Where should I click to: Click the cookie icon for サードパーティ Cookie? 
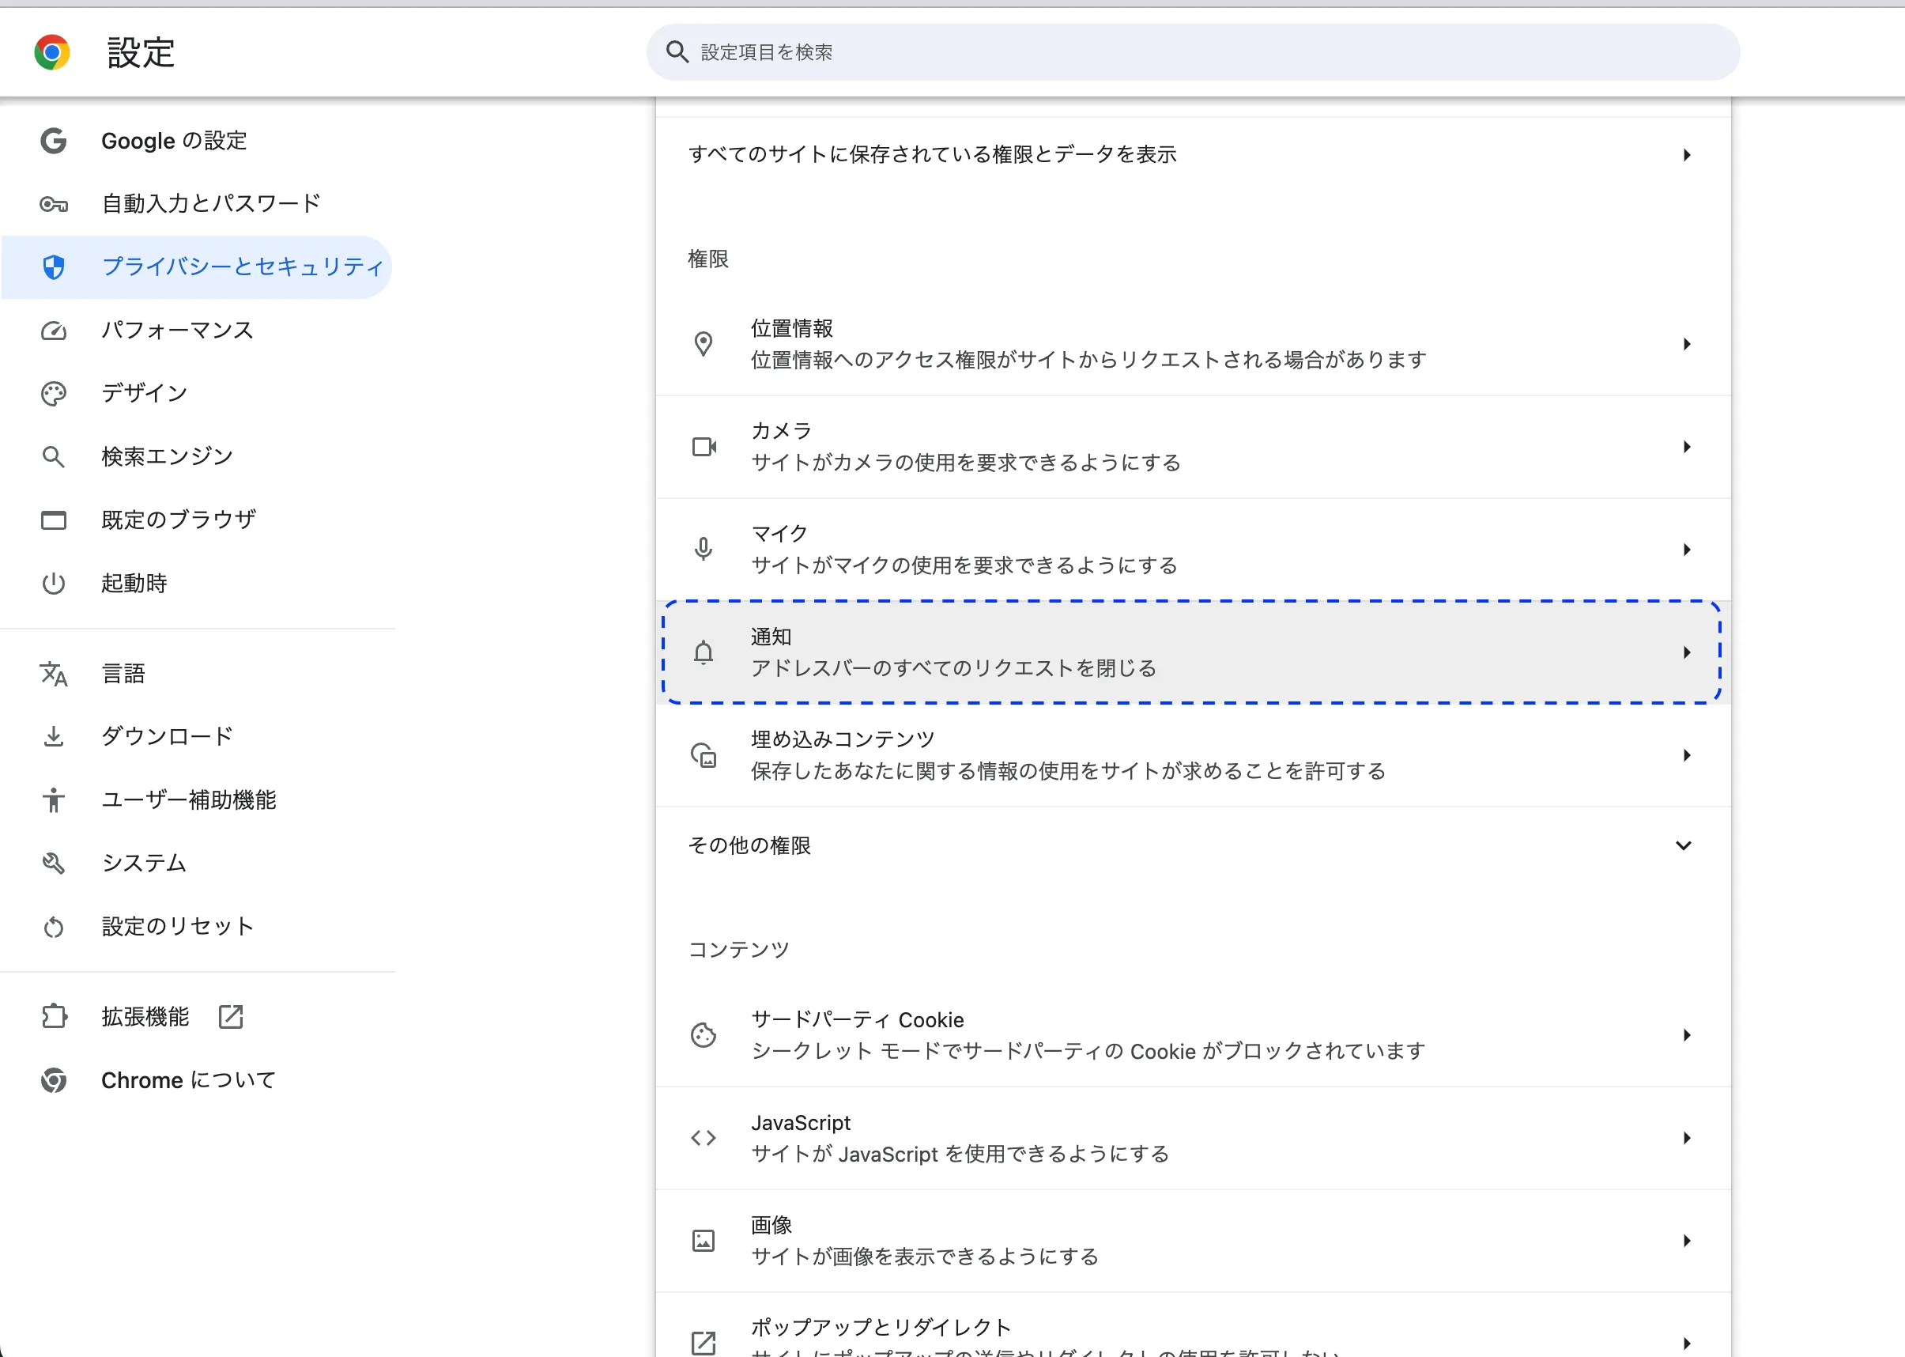[704, 1035]
